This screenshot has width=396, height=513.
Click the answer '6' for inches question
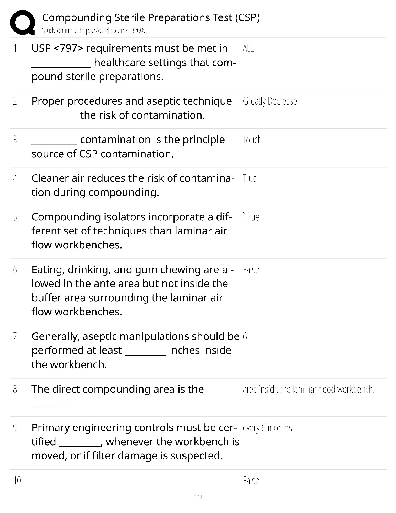coord(245,337)
